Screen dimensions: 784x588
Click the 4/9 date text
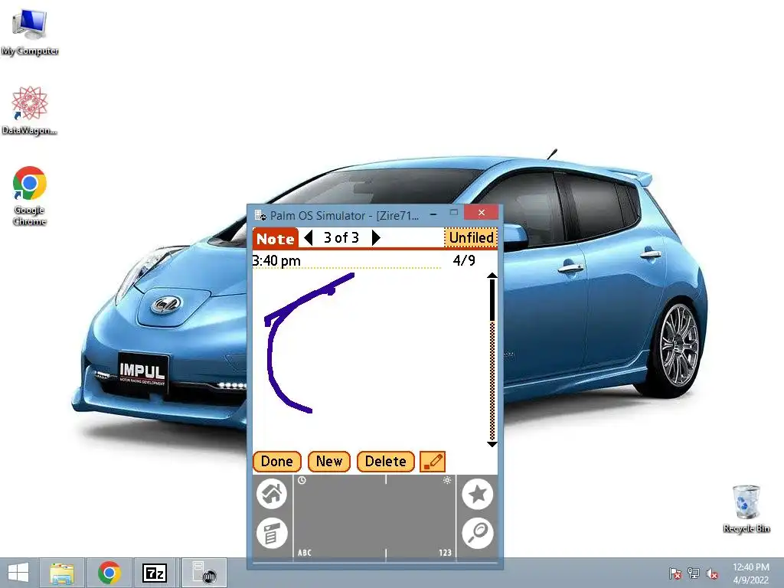tap(464, 260)
